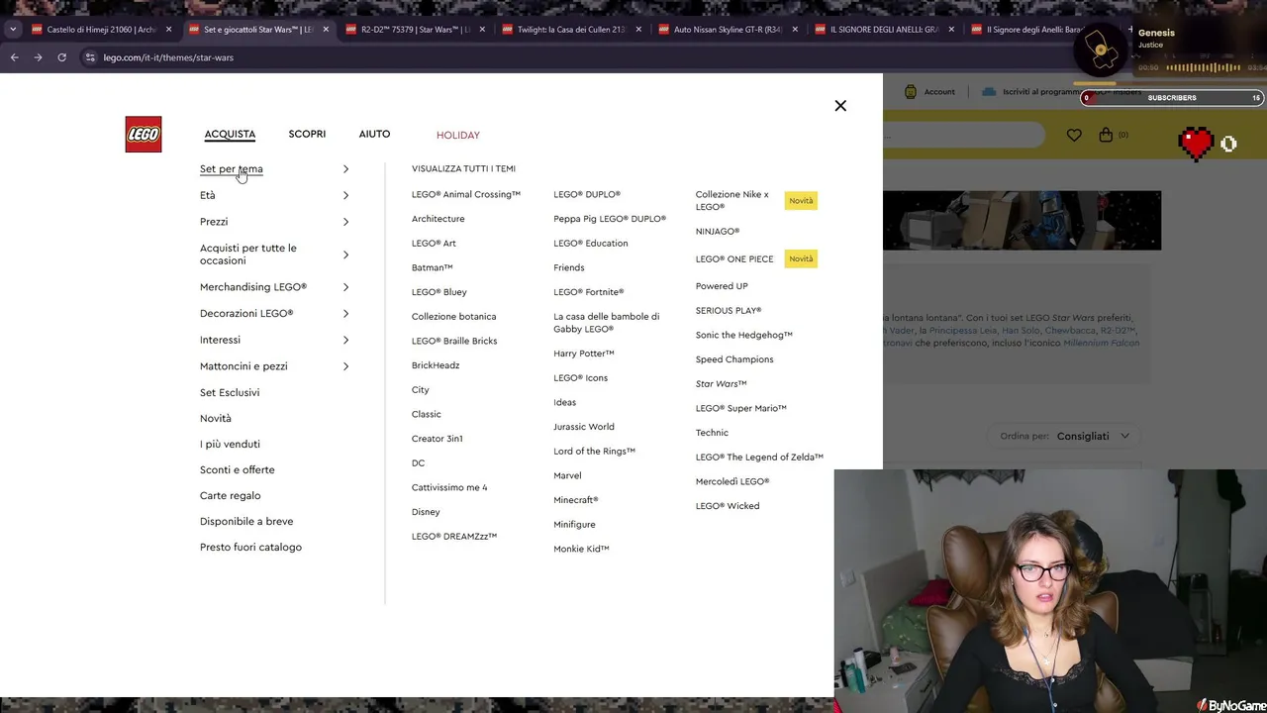This screenshot has width=1267, height=713.
Task: Reload the LEGO page
Action: tap(61, 57)
